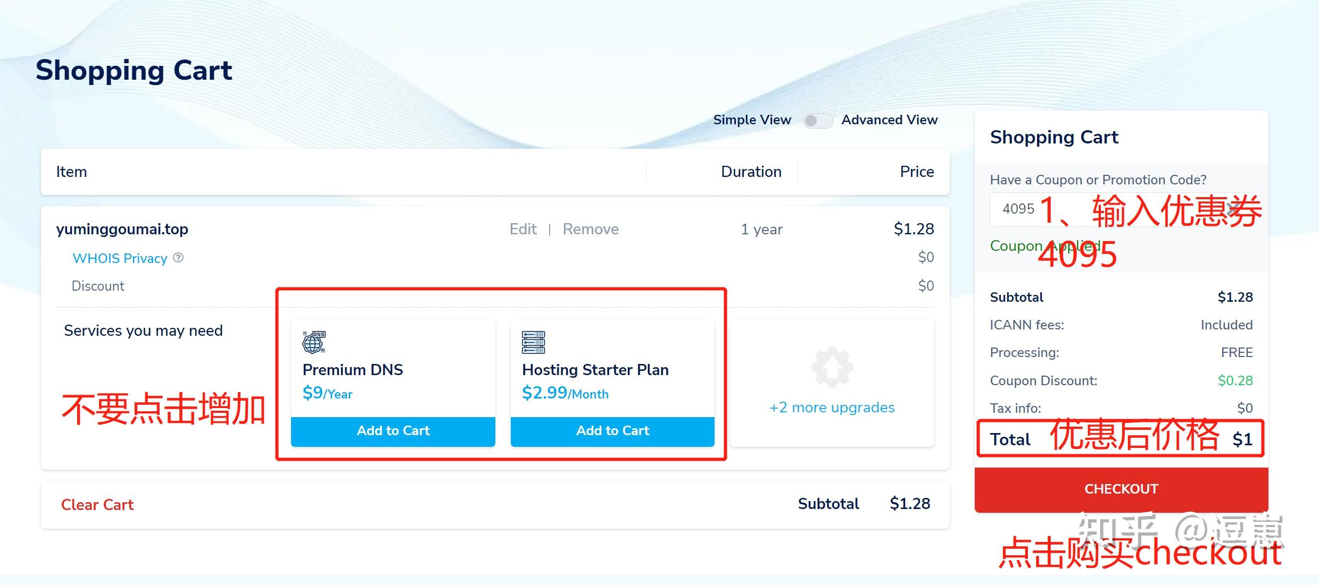The width and height of the screenshot is (1319, 585).
Task: Select the Simple View label
Action: pos(752,120)
